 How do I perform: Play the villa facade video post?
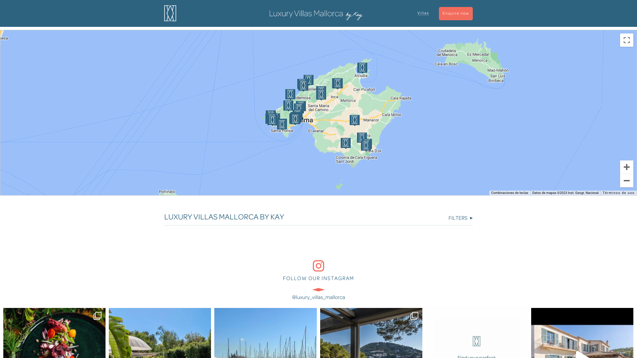pyautogui.click(x=582, y=333)
